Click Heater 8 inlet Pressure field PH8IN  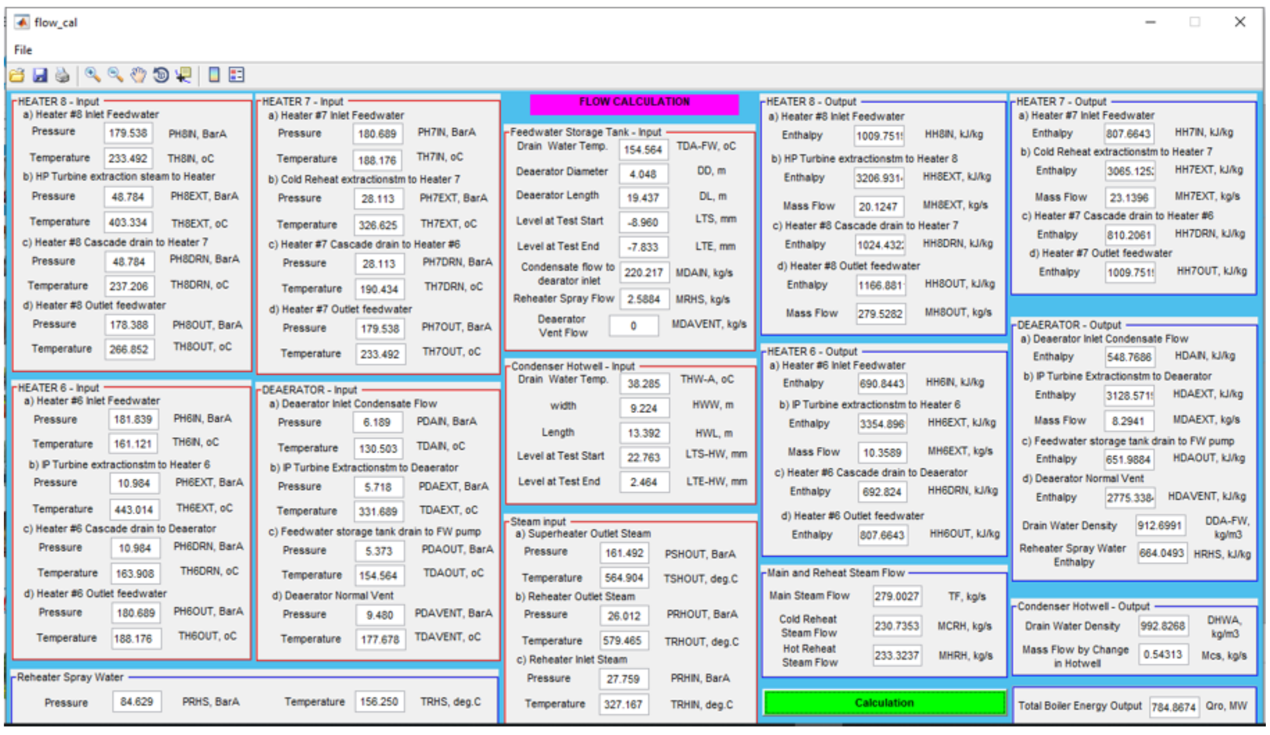[x=128, y=134]
